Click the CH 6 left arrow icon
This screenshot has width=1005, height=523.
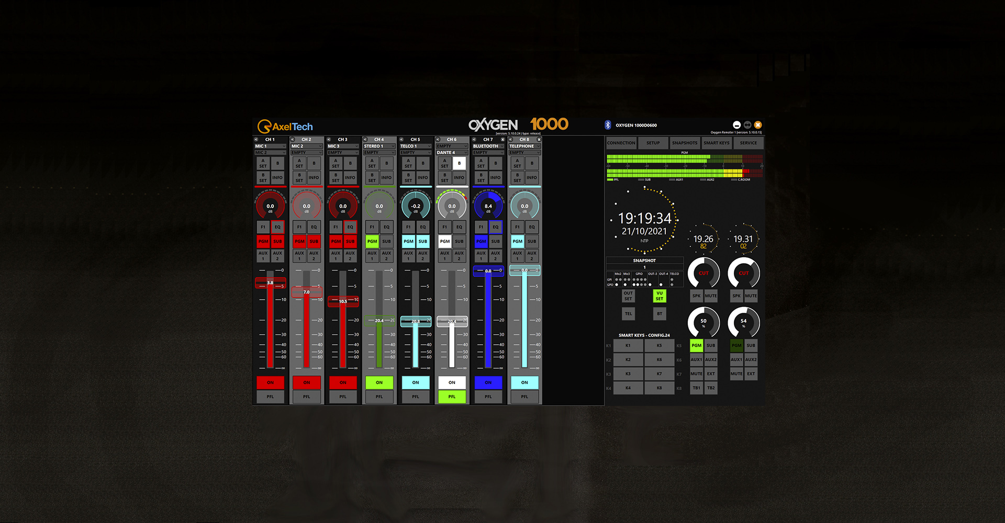(x=438, y=140)
